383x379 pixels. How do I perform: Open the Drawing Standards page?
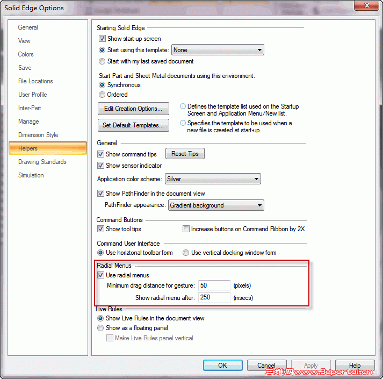coord(42,162)
